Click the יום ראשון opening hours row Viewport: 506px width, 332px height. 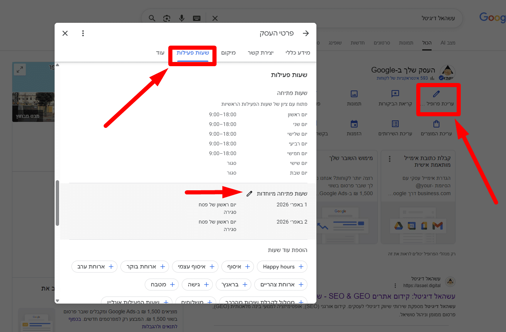pyautogui.click(x=258, y=114)
